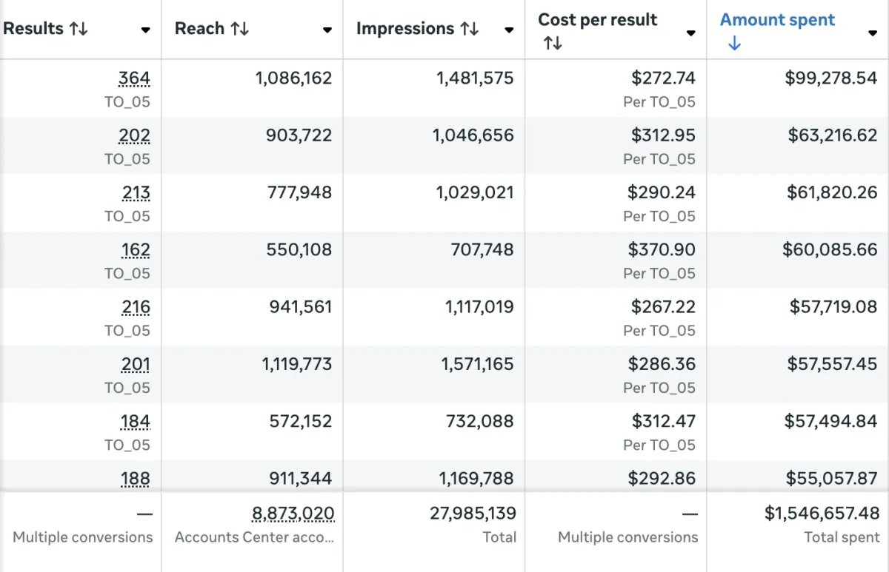Expand the Amount spent column dropdown
Image resolution: width=889 pixels, height=572 pixels.
coord(873,33)
